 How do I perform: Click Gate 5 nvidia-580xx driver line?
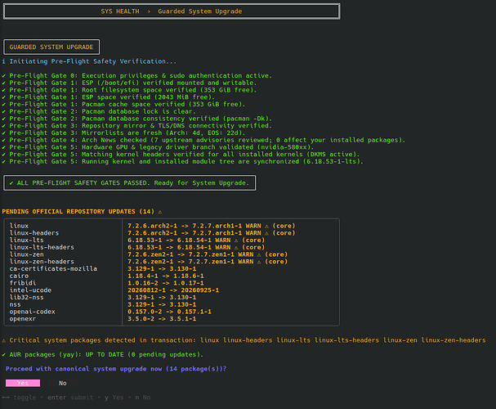click(x=158, y=147)
